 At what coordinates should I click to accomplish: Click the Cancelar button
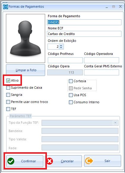click(x=64, y=161)
